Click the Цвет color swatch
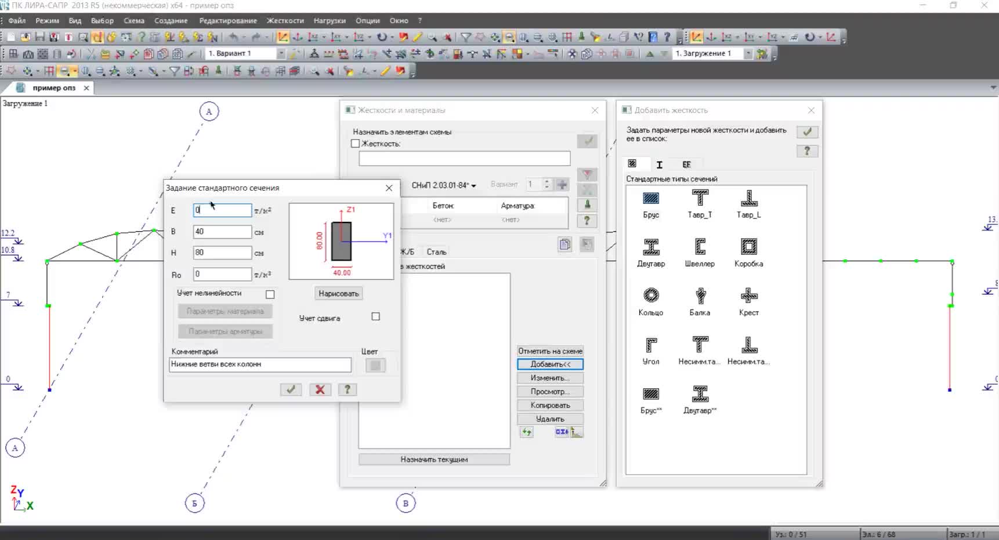This screenshot has height=540, width=999. tap(375, 365)
